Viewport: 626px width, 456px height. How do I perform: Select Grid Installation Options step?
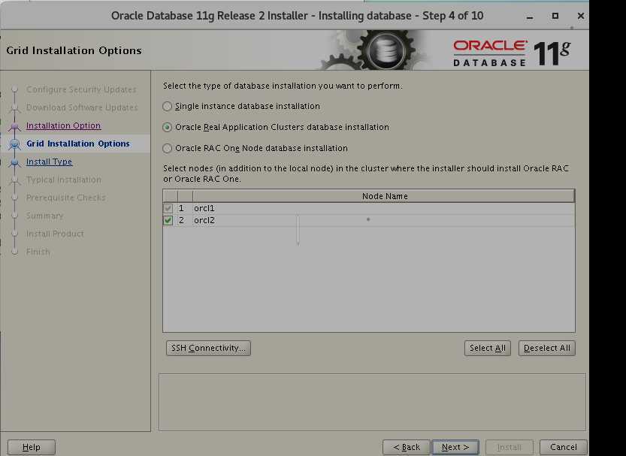tap(78, 143)
